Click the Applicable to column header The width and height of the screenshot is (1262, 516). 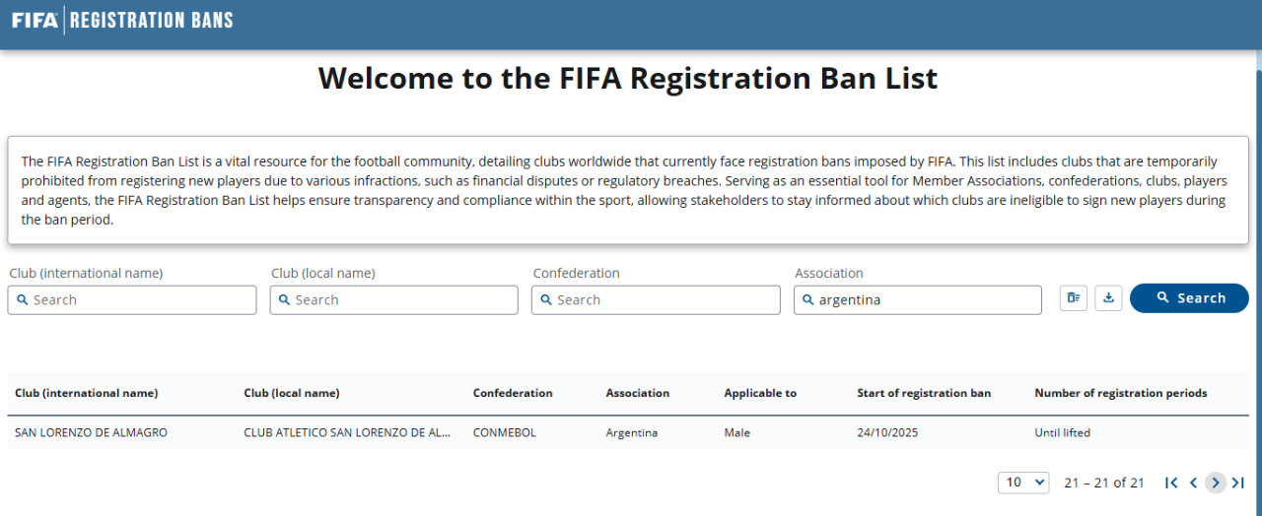point(760,393)
